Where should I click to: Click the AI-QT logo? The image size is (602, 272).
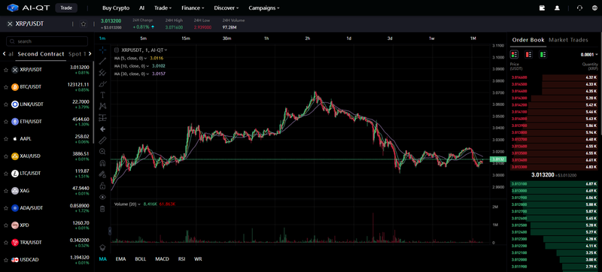point(29,8)
